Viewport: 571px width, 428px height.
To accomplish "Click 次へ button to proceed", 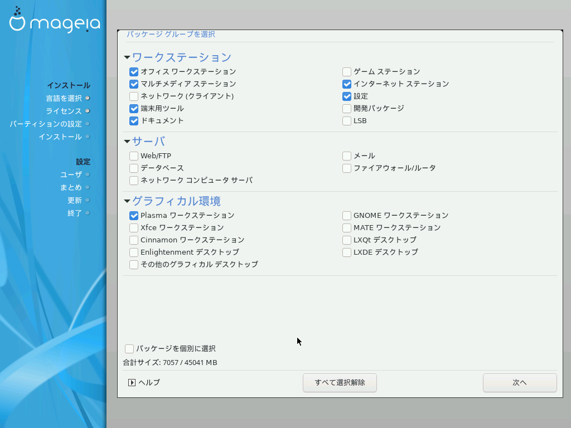I will [x=520, y=383].
